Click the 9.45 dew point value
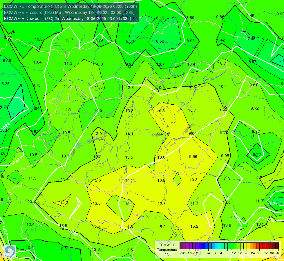 click(x=250, y=16)
